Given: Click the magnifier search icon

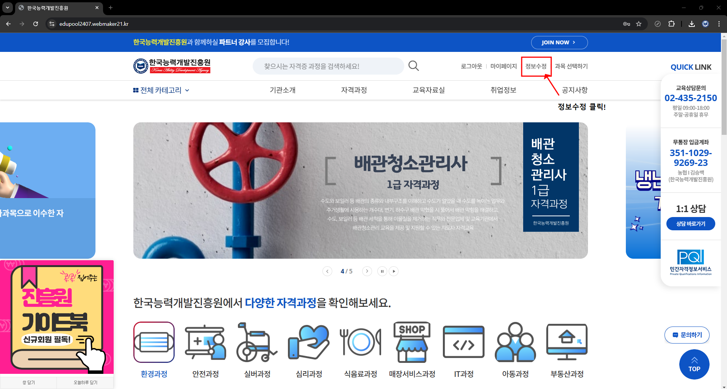Looking at the screenshot, I should (x=414, y=66).
